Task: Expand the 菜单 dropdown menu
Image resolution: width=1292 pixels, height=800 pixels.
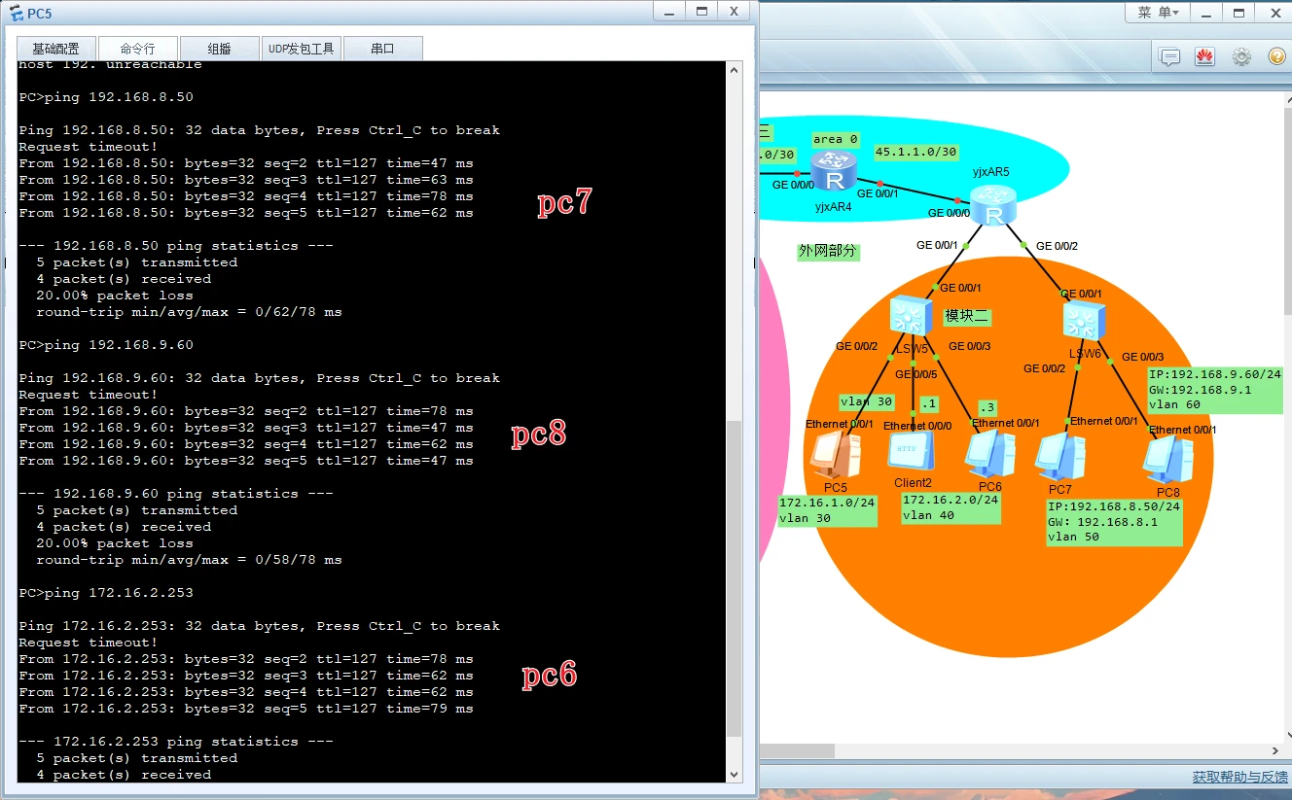Action: coord(1158,13)
